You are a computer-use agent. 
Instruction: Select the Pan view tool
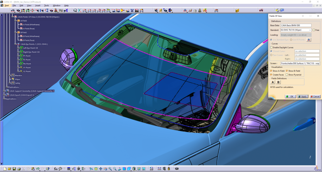[101, 169]
